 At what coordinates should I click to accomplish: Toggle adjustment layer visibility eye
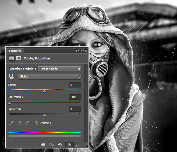point(69,145)
